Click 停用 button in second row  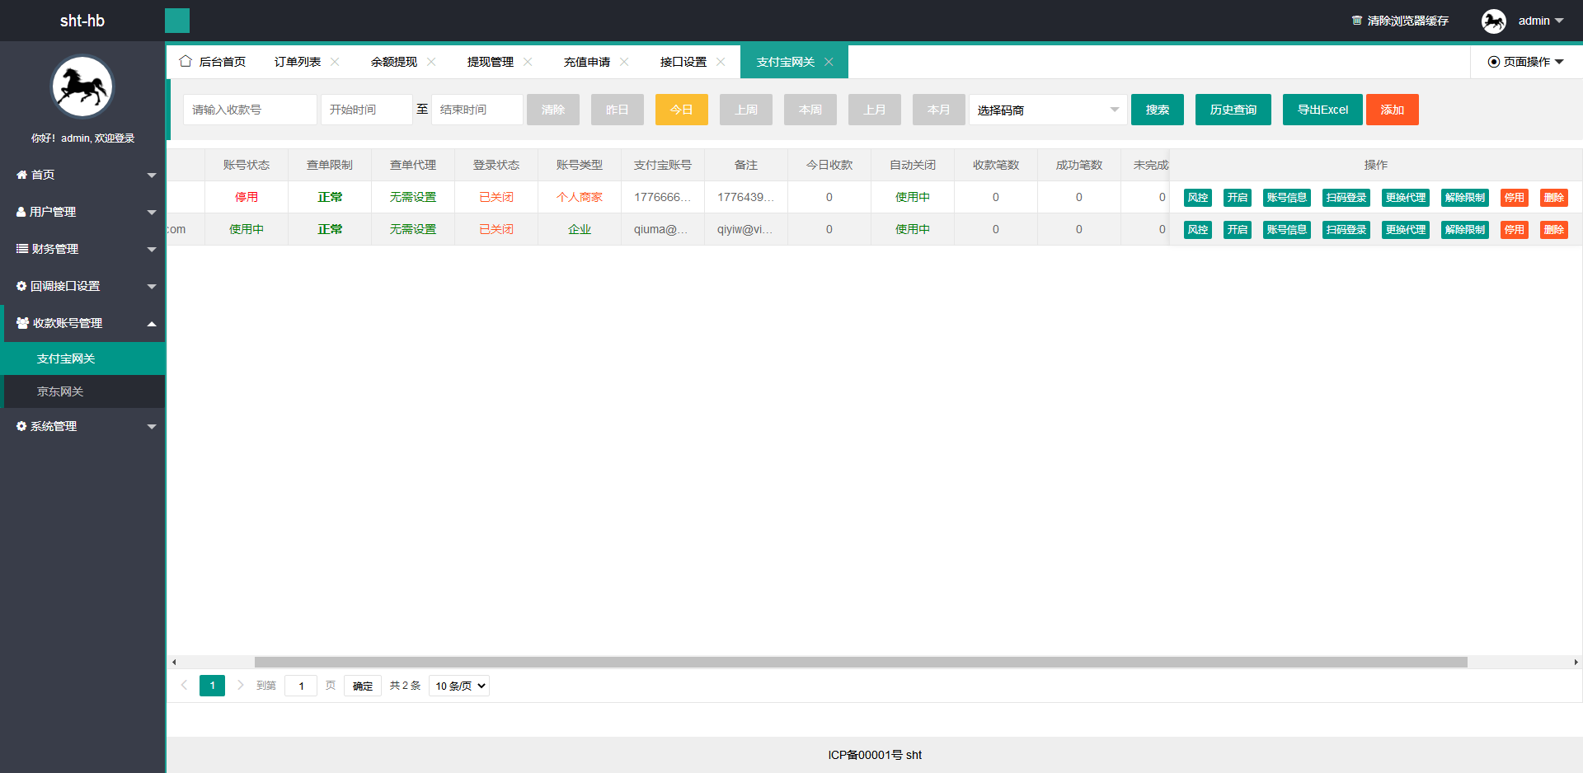pyautogui.click(x=1514, y=230)
